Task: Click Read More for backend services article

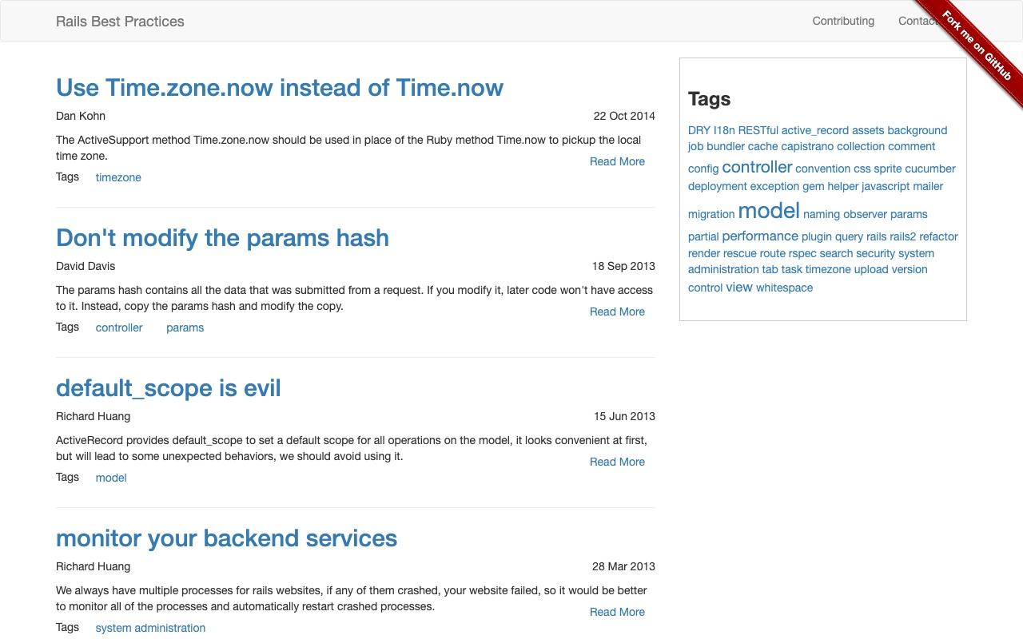Action: click(x=617, y=612)
